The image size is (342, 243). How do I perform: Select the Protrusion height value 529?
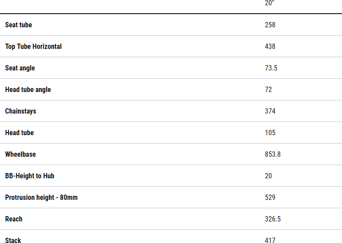click(270, 198)
